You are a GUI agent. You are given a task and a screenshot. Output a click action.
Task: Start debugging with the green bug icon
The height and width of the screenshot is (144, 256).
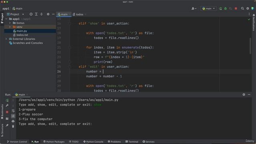click(x=226, y=8)
